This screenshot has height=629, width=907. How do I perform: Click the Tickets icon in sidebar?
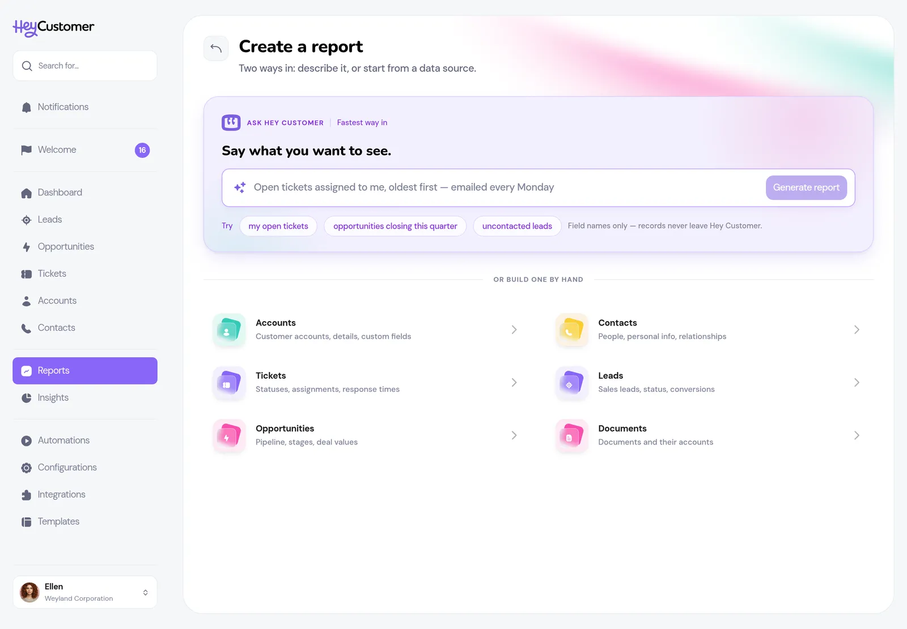pyautogui.click(x=26, y=274)
